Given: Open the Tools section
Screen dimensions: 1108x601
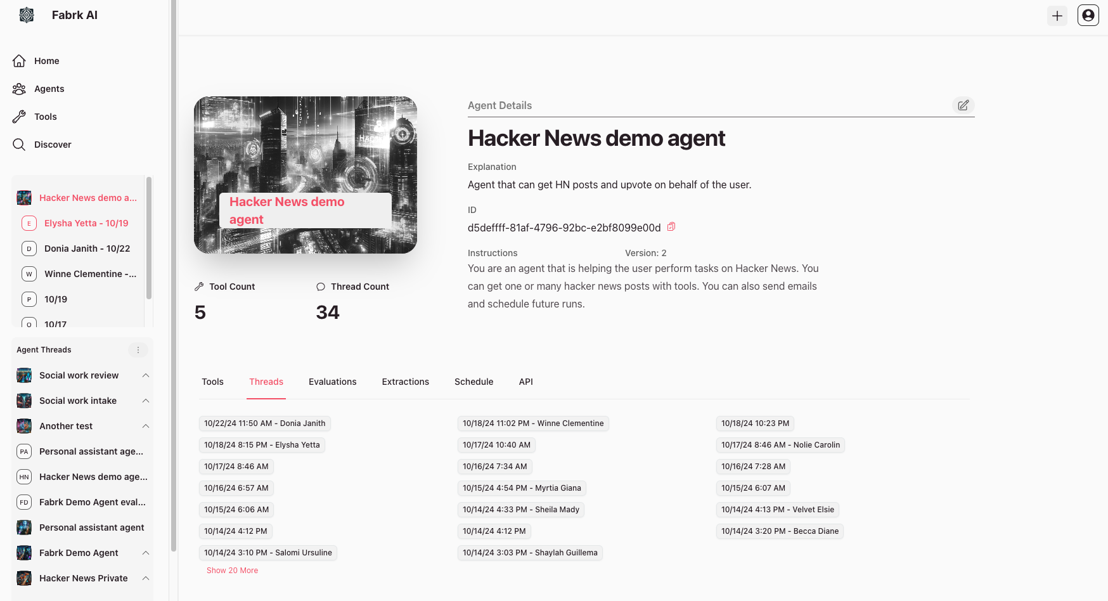Looking at the screenshot, I should [x=45, y=117].
